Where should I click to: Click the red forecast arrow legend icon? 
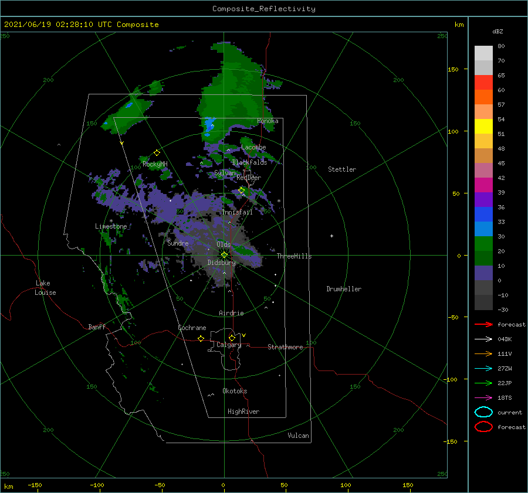pyautogui.click(x=483, y=324)
